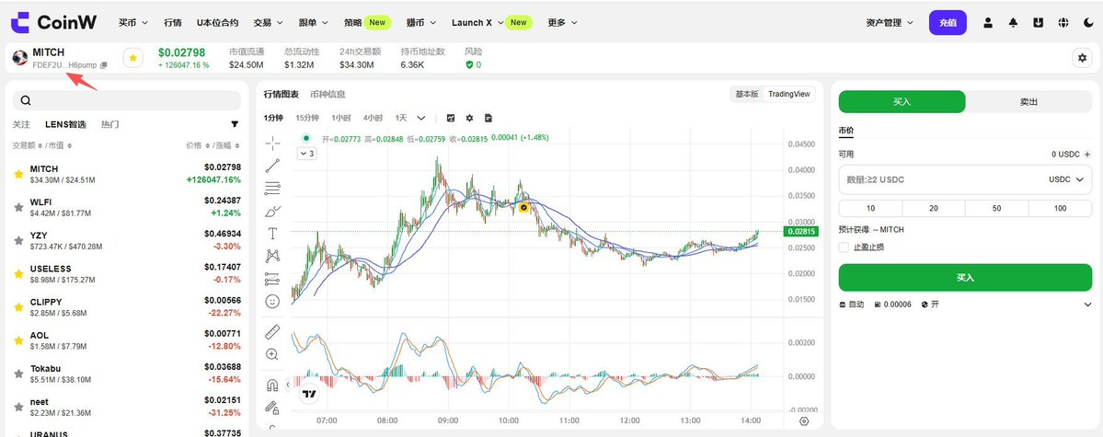Select the prediction and measurement tool

pyautogui.click(x=272, y=279)
